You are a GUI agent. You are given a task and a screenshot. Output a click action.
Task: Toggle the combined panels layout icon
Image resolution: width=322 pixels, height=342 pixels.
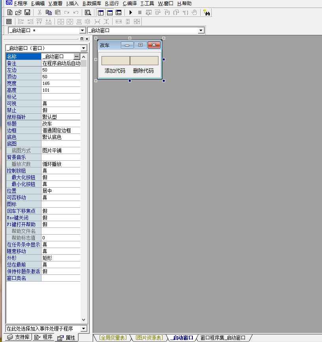pyautogui.click(x=119, y=12)
